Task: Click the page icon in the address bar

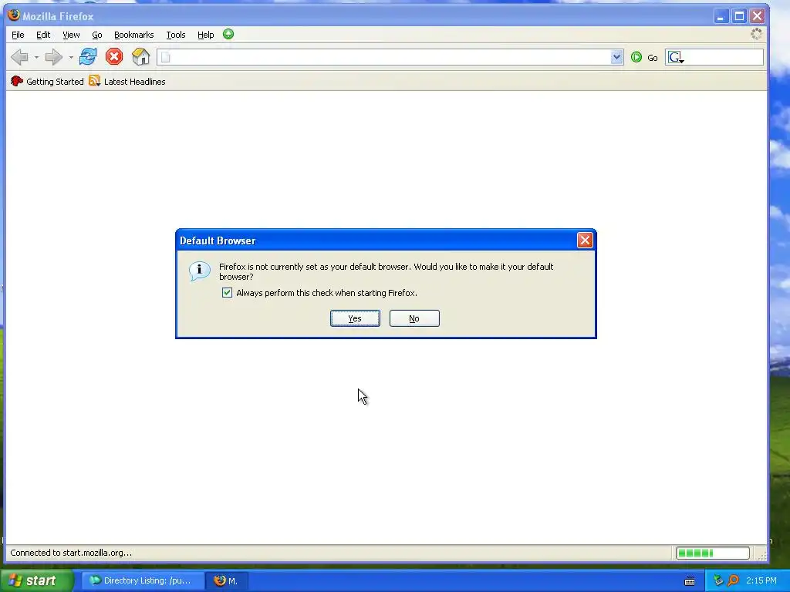Action: [165, 57]
